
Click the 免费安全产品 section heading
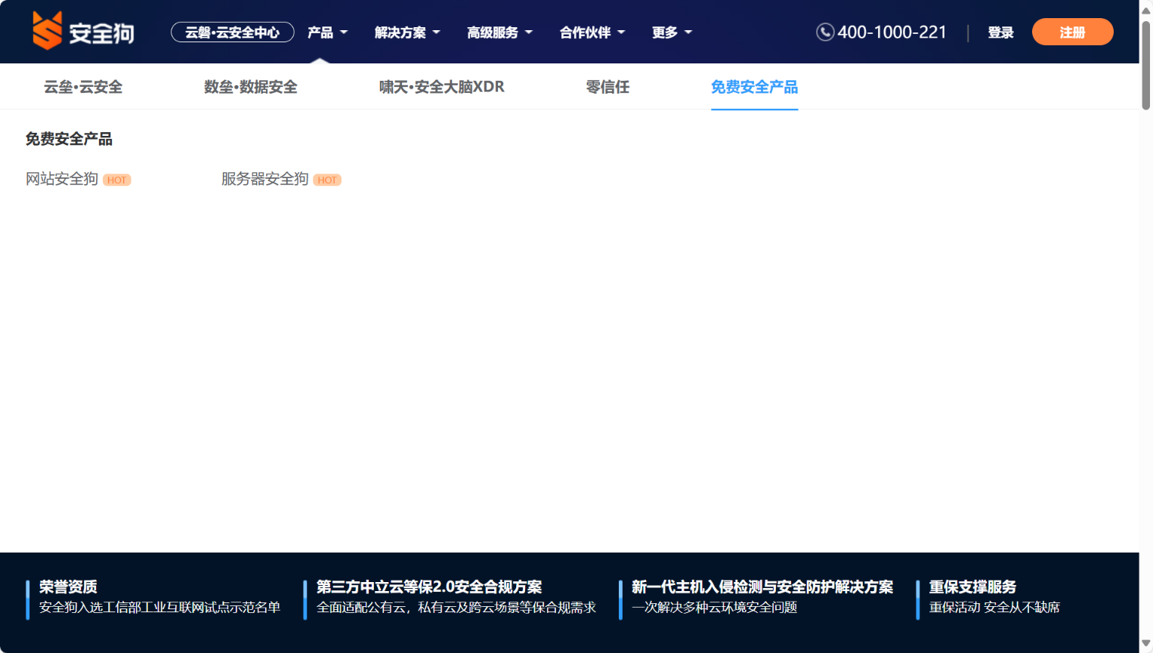click(69, 139)
